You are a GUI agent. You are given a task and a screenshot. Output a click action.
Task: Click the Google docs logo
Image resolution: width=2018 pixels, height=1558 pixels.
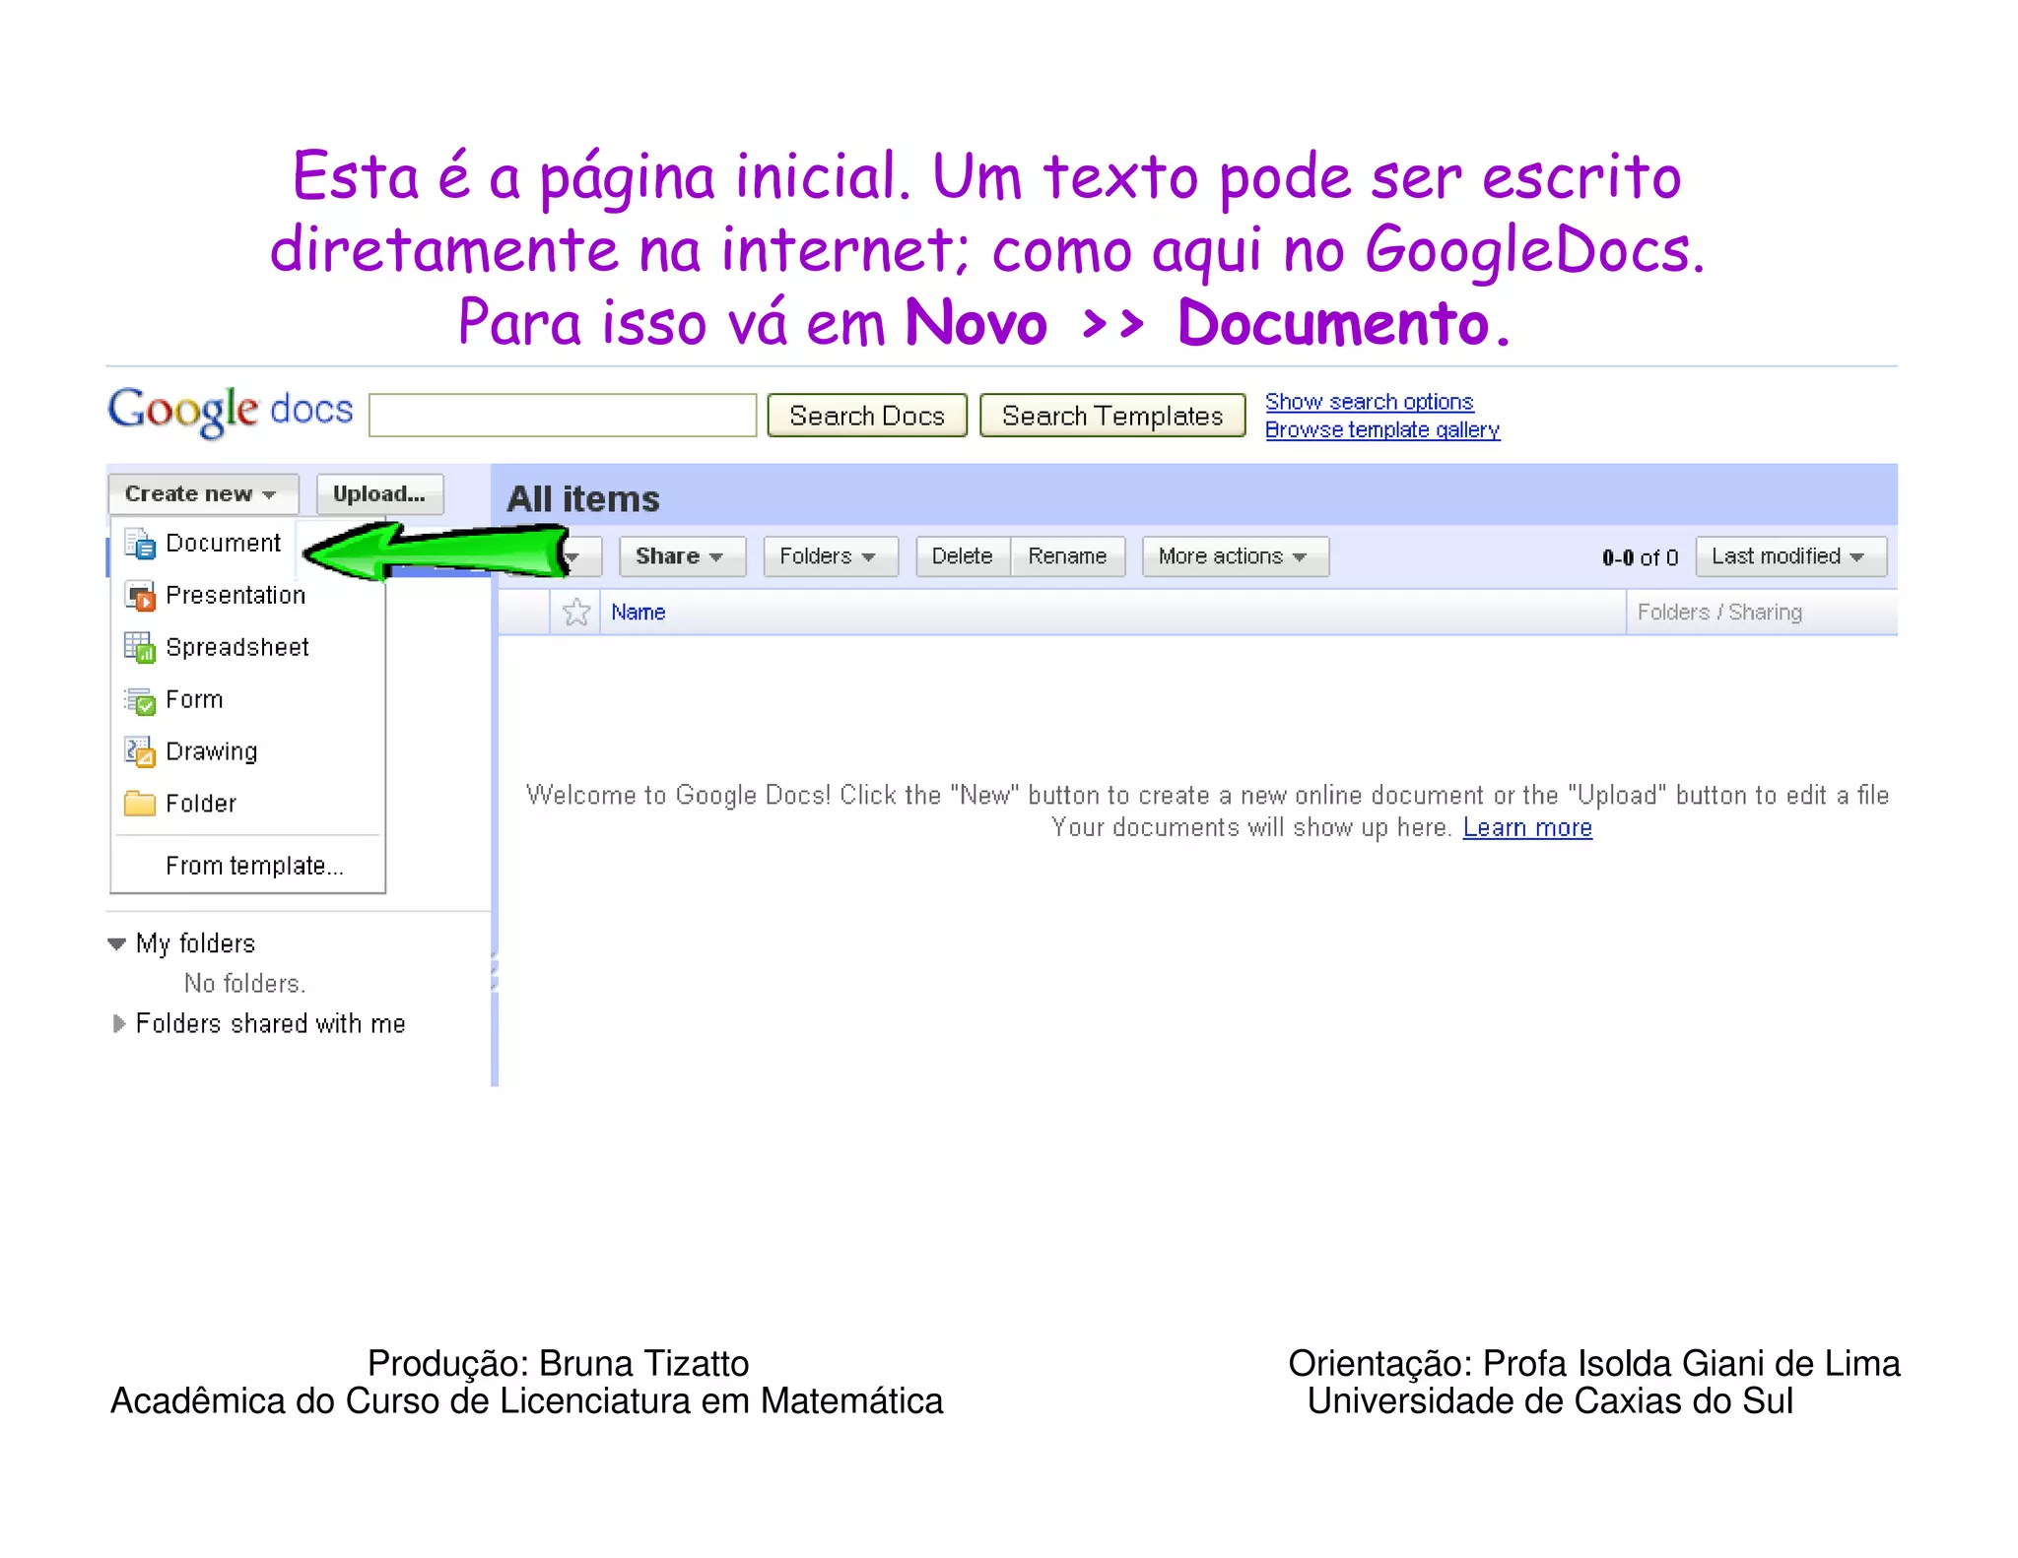[231, 412]
